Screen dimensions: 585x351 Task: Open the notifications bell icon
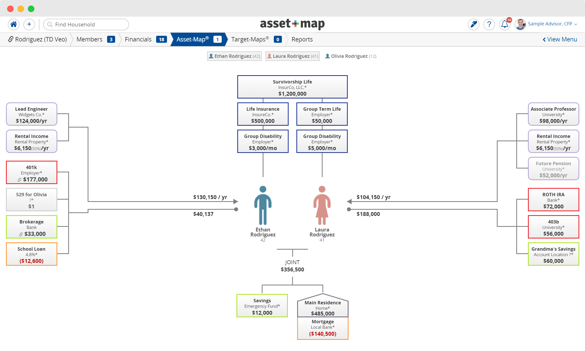[x=505, y=24]
